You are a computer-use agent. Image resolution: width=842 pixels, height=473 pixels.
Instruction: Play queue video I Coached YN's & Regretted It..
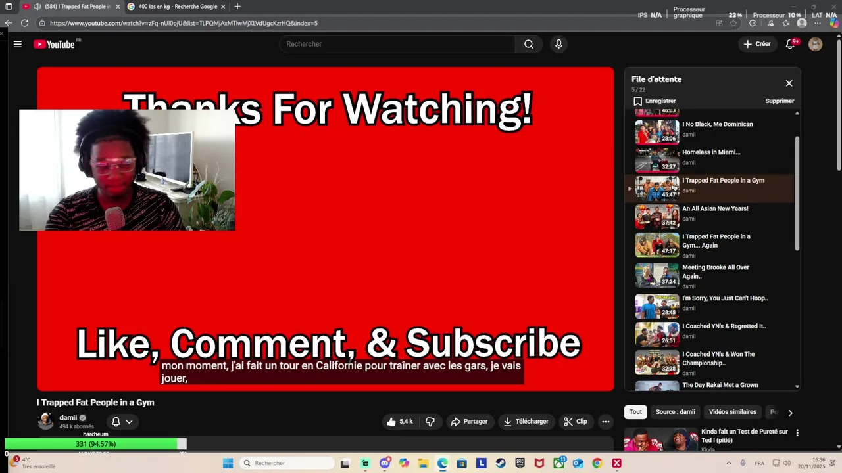click(x=724, y=327)
